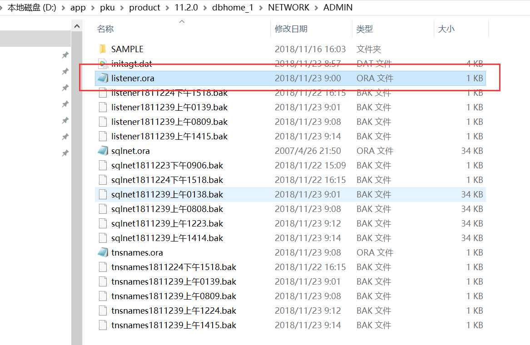Expand the chevron after dbhome_1
530x345 pixels.
click(x=261, y=8)
